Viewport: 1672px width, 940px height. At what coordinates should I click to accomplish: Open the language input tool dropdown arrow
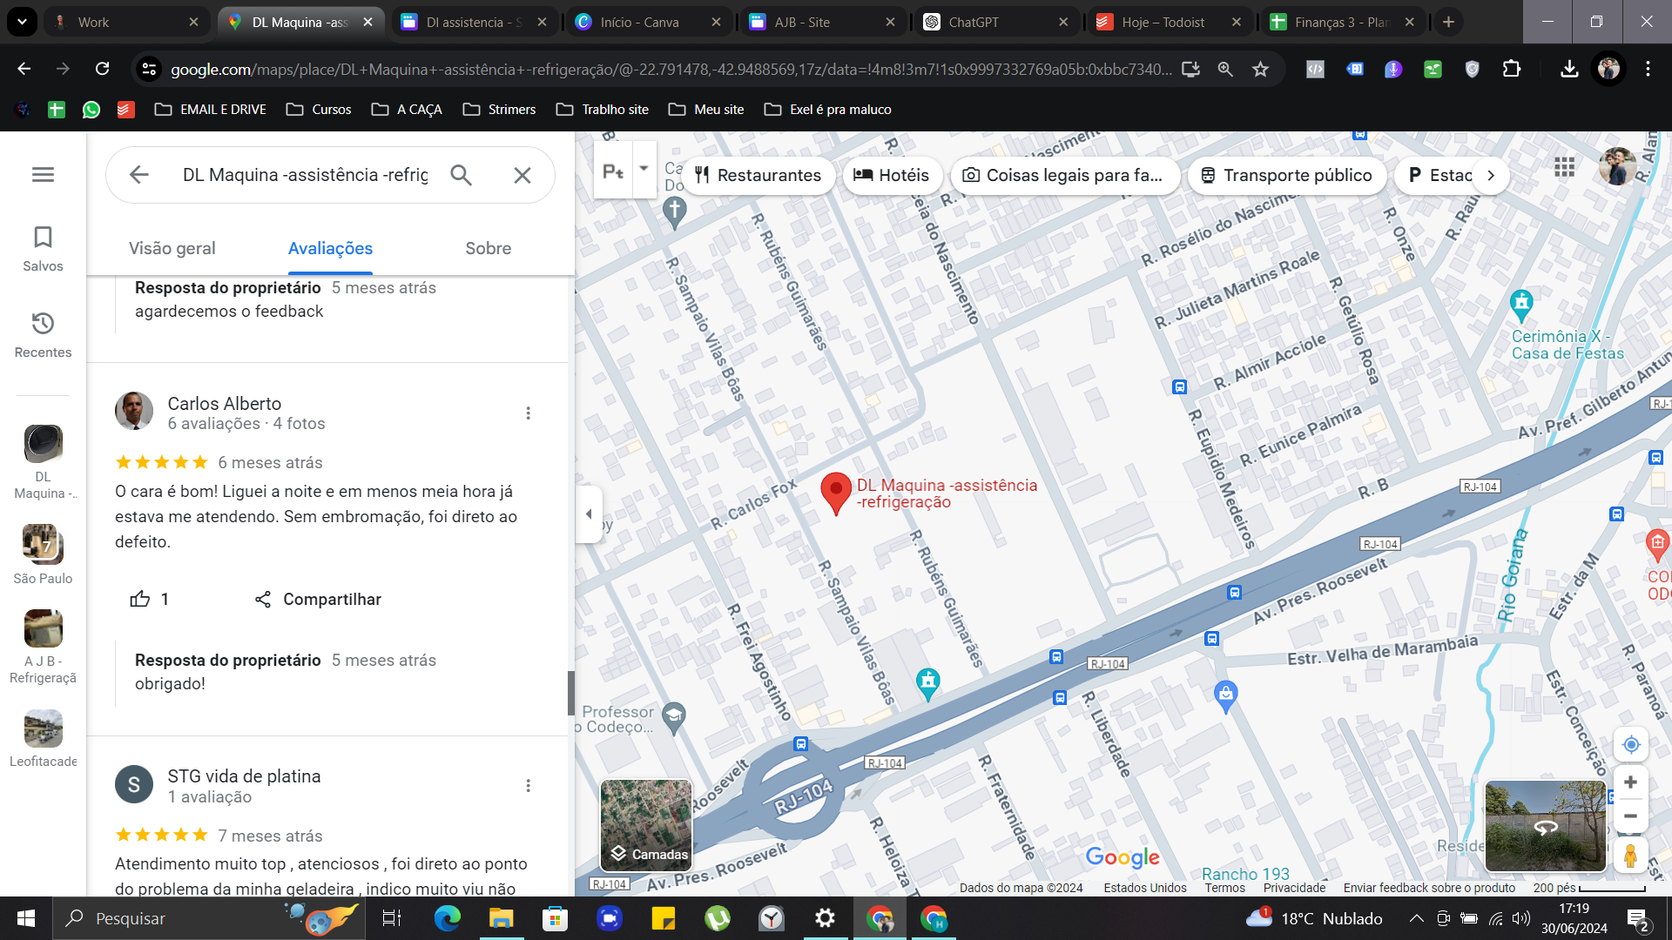coord(644,168)
